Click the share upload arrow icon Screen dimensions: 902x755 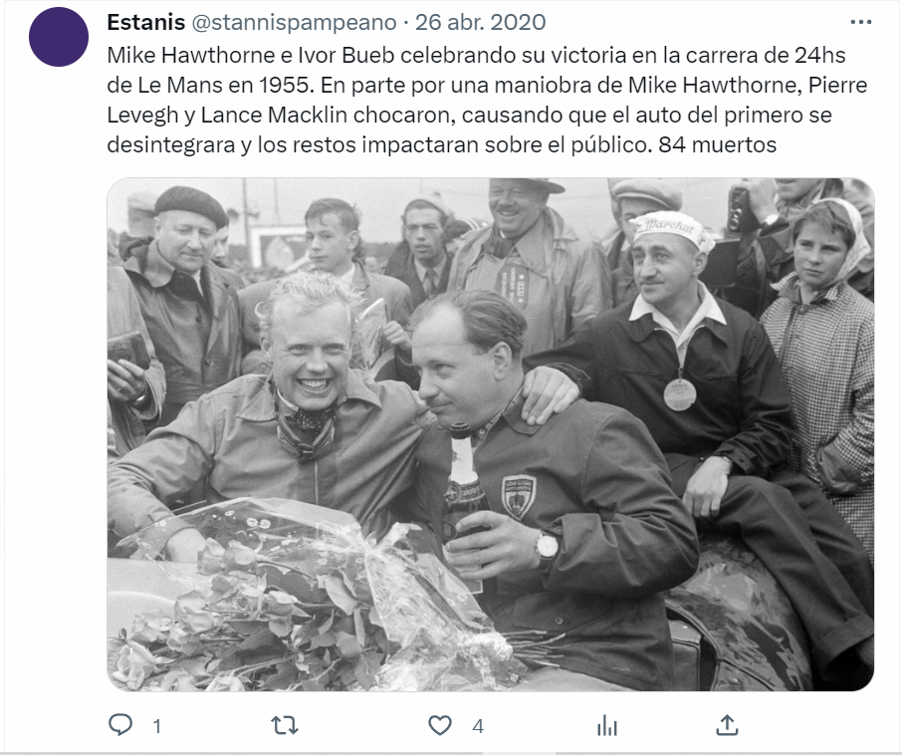(x=727, y=725)
